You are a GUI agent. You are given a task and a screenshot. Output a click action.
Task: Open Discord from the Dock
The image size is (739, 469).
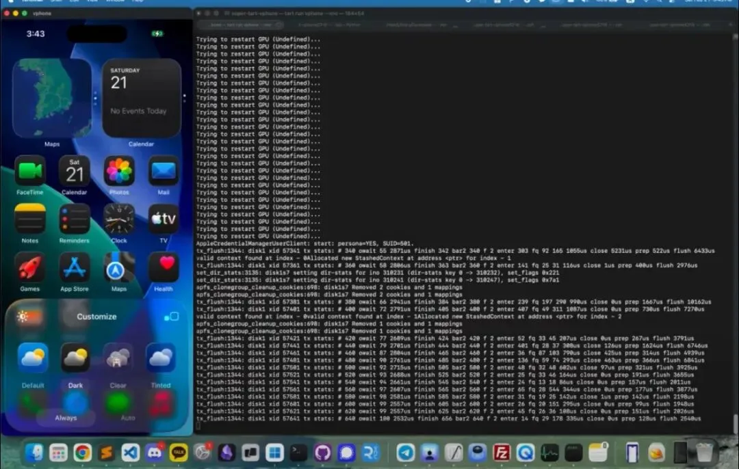click(x=155, y=453)
